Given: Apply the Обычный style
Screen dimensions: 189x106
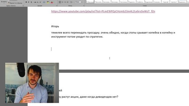Looking at the screenshot, I should 90,1.
